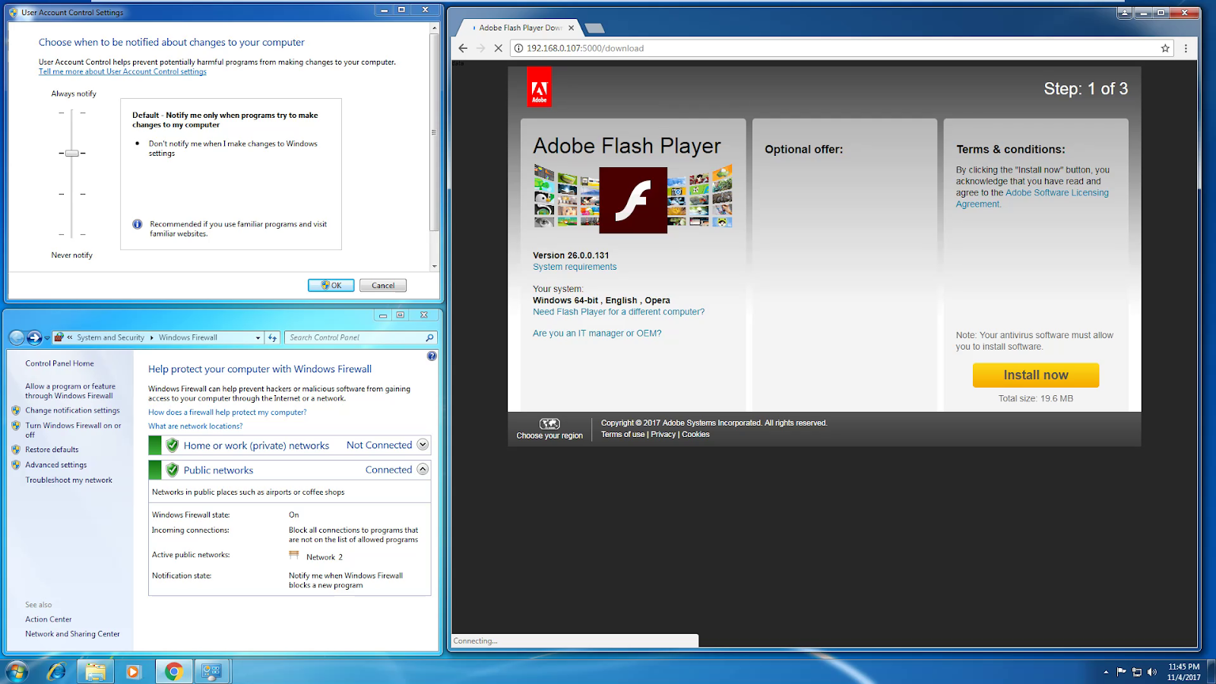The width and height of the screenshot is (1216, 684).
Task: Open Action Center under See also
Action: tap(48, 619)
